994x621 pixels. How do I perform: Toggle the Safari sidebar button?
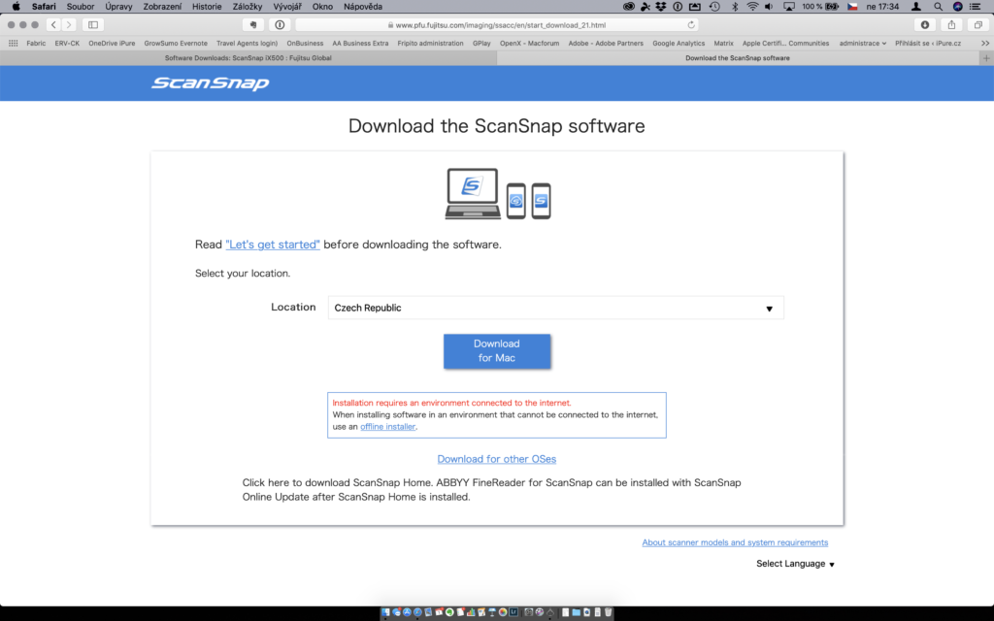tap(93, 24)
